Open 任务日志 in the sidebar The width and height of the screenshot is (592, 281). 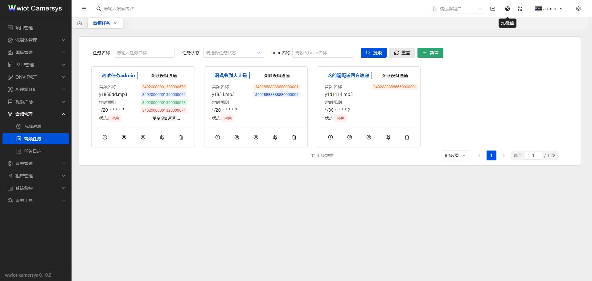point(33,151)
